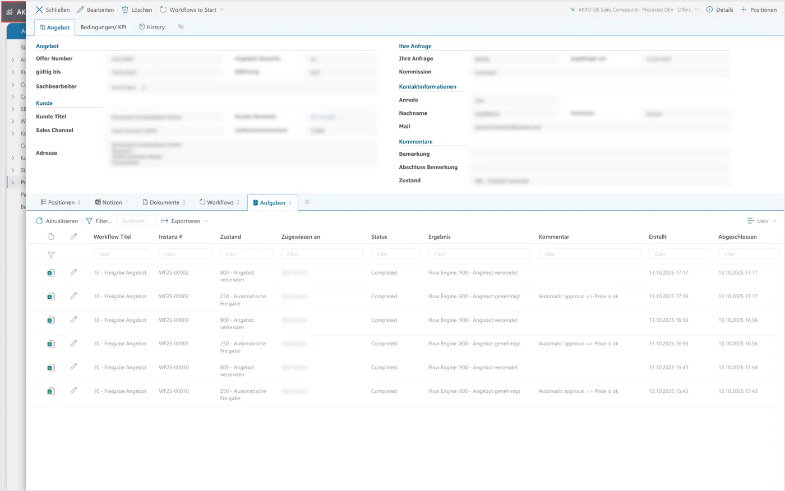This screenshot has height=491, width=785.
Task: Click the Instanz # filter field
Action: click(x=185, y=254)
